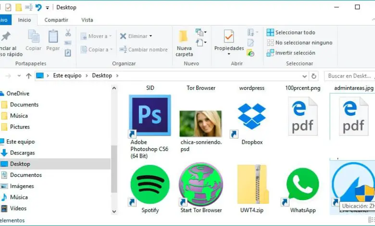The width and height of the screenshot is (375, 226).
Task: Click the Pegar clipboard icon
Action: tap(53, 36)
